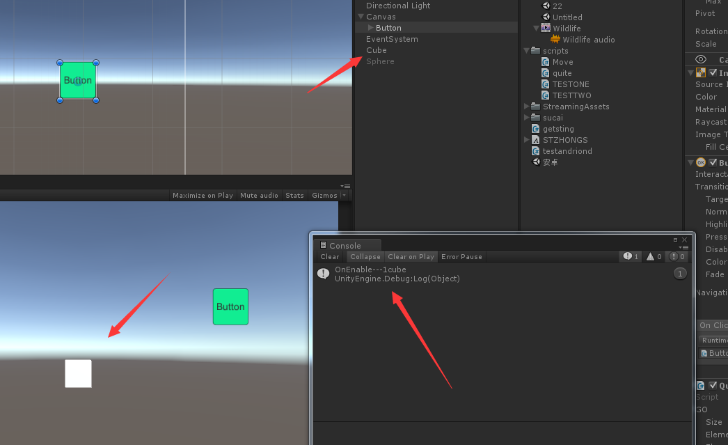Toggle warning messages filter in Console
The image size is (728, 445).
click(x=654, y=256)
